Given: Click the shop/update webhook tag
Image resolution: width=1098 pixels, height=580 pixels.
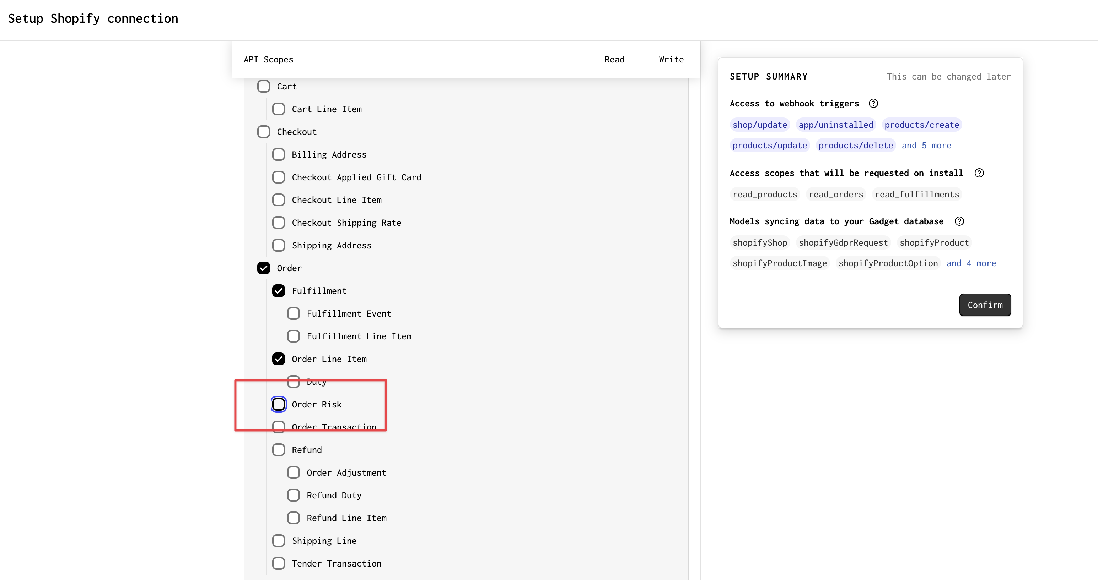Looking at the screenshot, I should pyautogui.click(x=760, y=125).
